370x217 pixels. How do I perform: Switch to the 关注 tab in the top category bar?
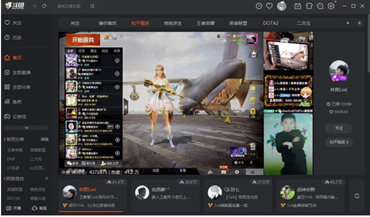point(75,23)
